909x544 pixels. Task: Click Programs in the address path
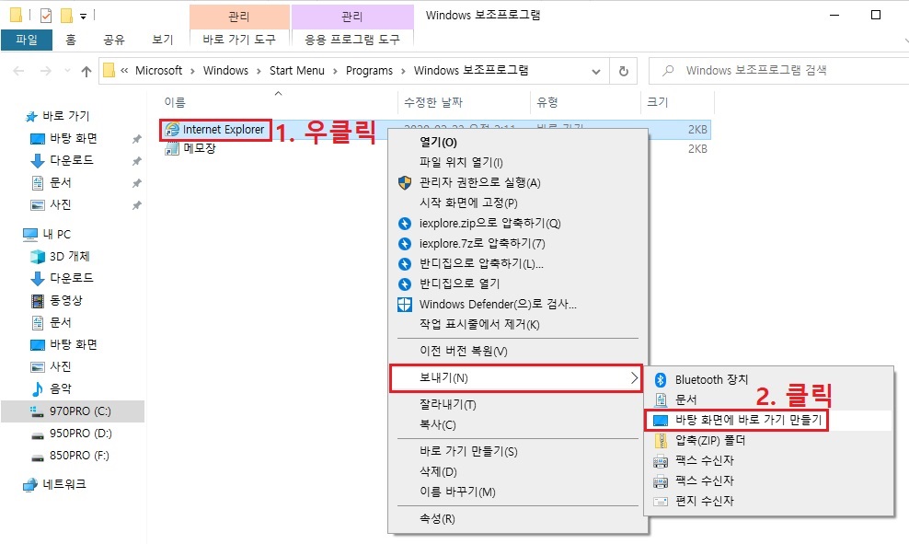(x=369, y=71)
